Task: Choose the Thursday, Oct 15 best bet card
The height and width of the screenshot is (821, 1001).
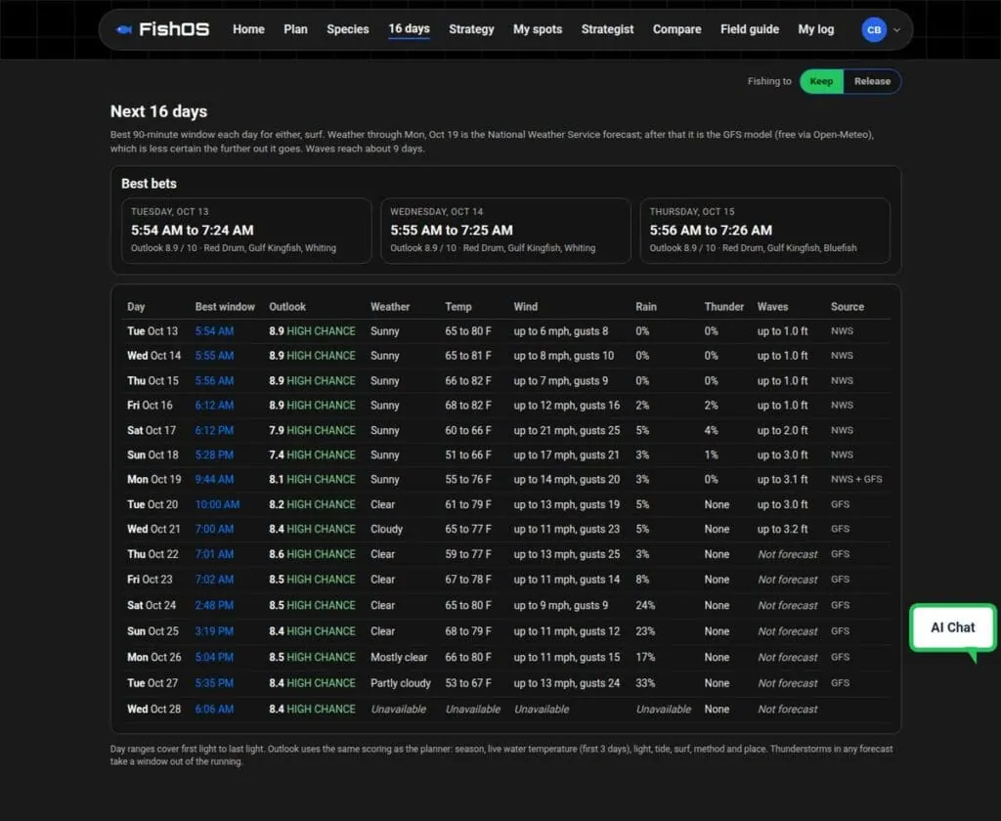Action: (764, 231)
